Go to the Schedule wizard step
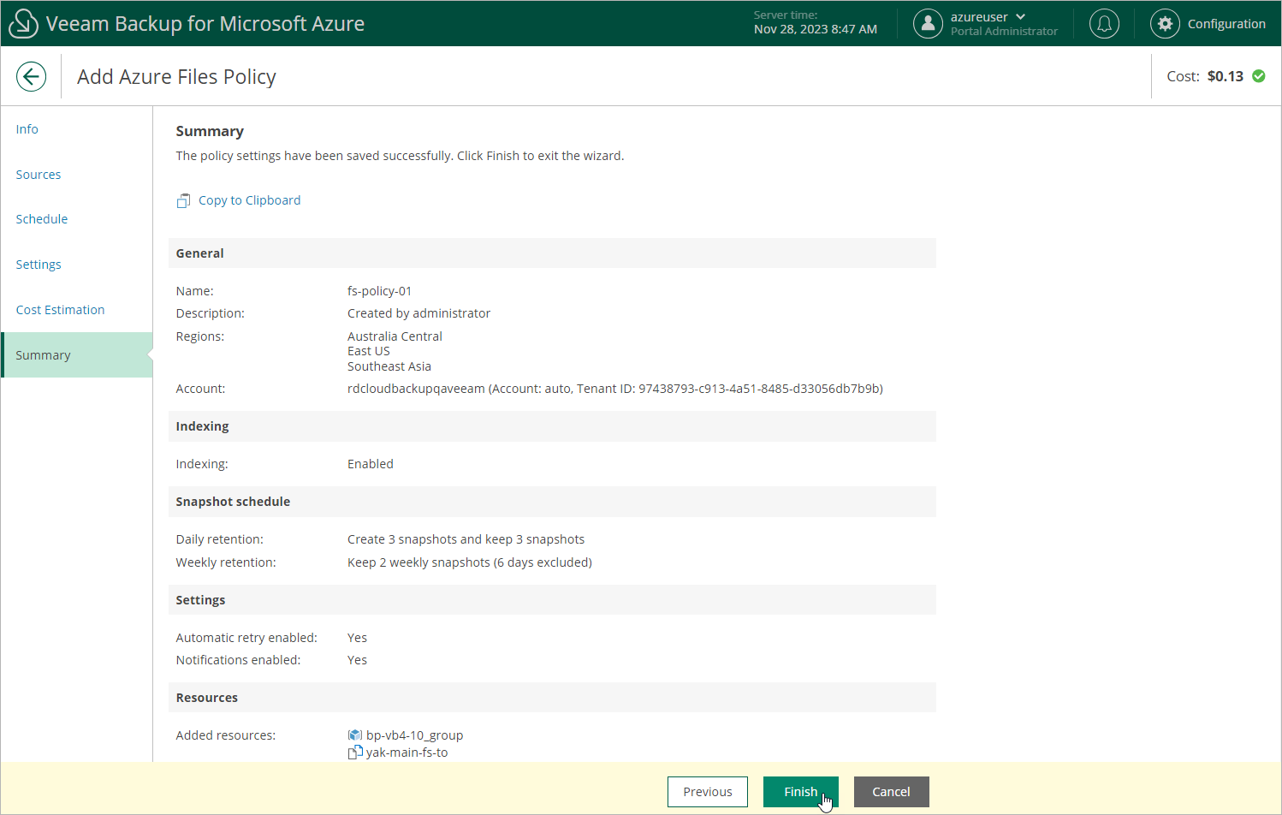The height and width of the screenshot is (815, 1282). (x=42, y=219)
